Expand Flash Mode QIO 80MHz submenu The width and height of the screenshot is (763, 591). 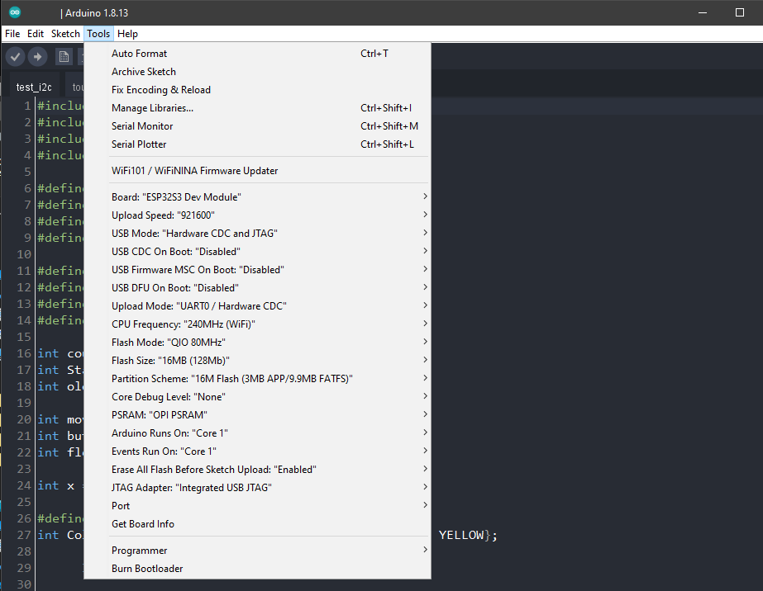coord(257,343)
